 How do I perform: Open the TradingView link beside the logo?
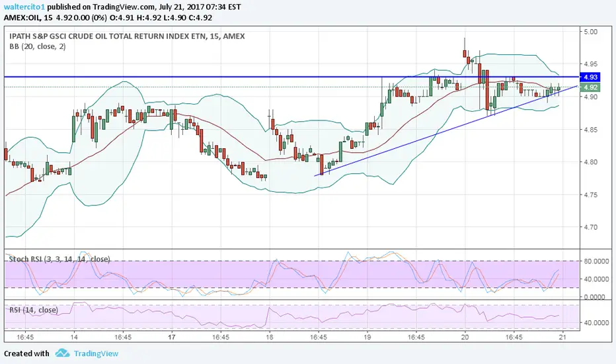[96, 353]
